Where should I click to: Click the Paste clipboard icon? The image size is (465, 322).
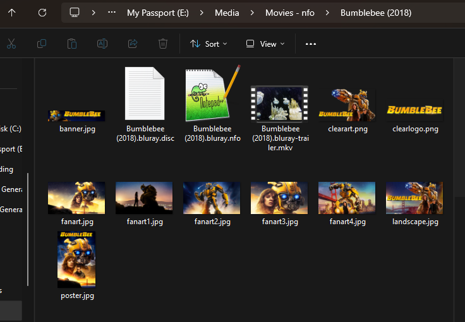pyautogui.click(x=72, y=44)
